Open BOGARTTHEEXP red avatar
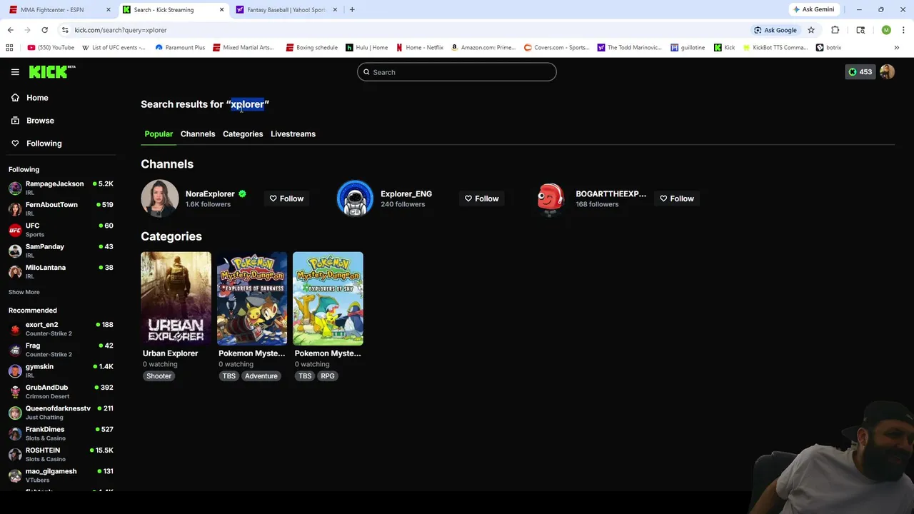This screenshot has width=914, height=514. [550, 198]
